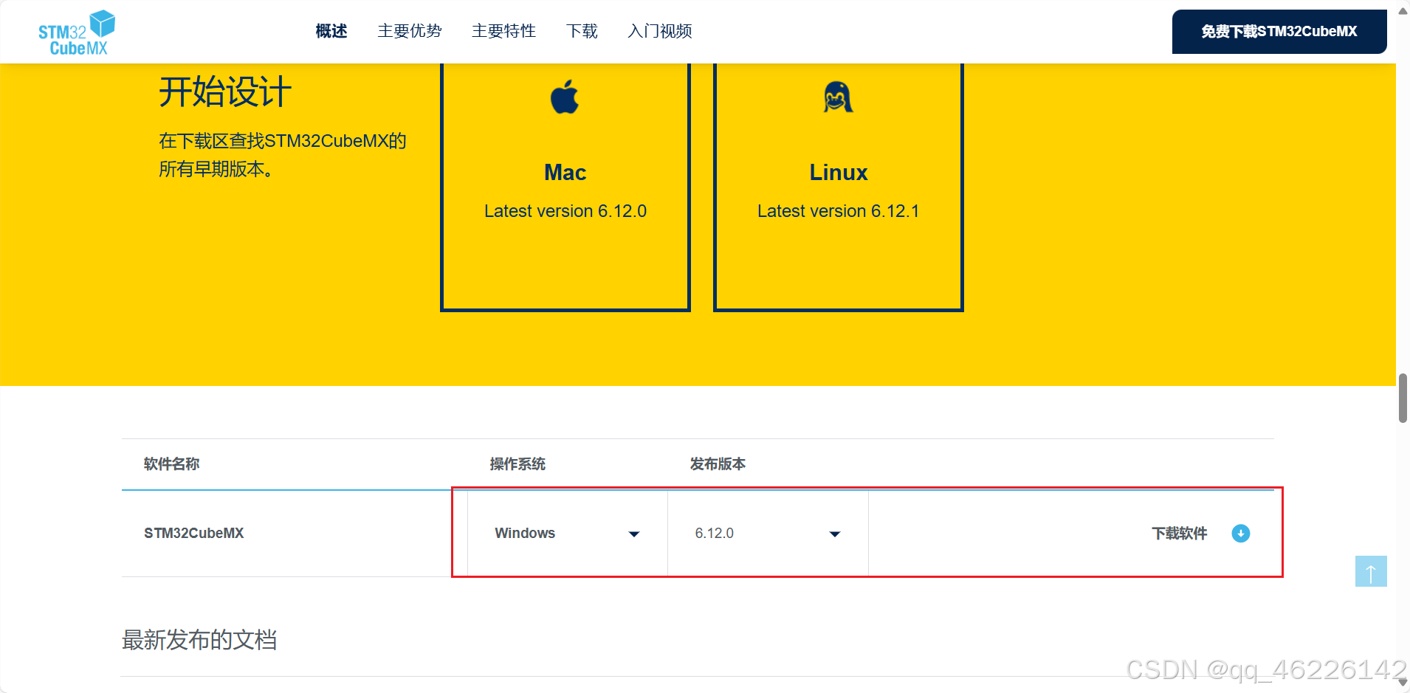Open the 6.12.0 version dropdown
1410x693 pixels.
(x=768, y=534)
